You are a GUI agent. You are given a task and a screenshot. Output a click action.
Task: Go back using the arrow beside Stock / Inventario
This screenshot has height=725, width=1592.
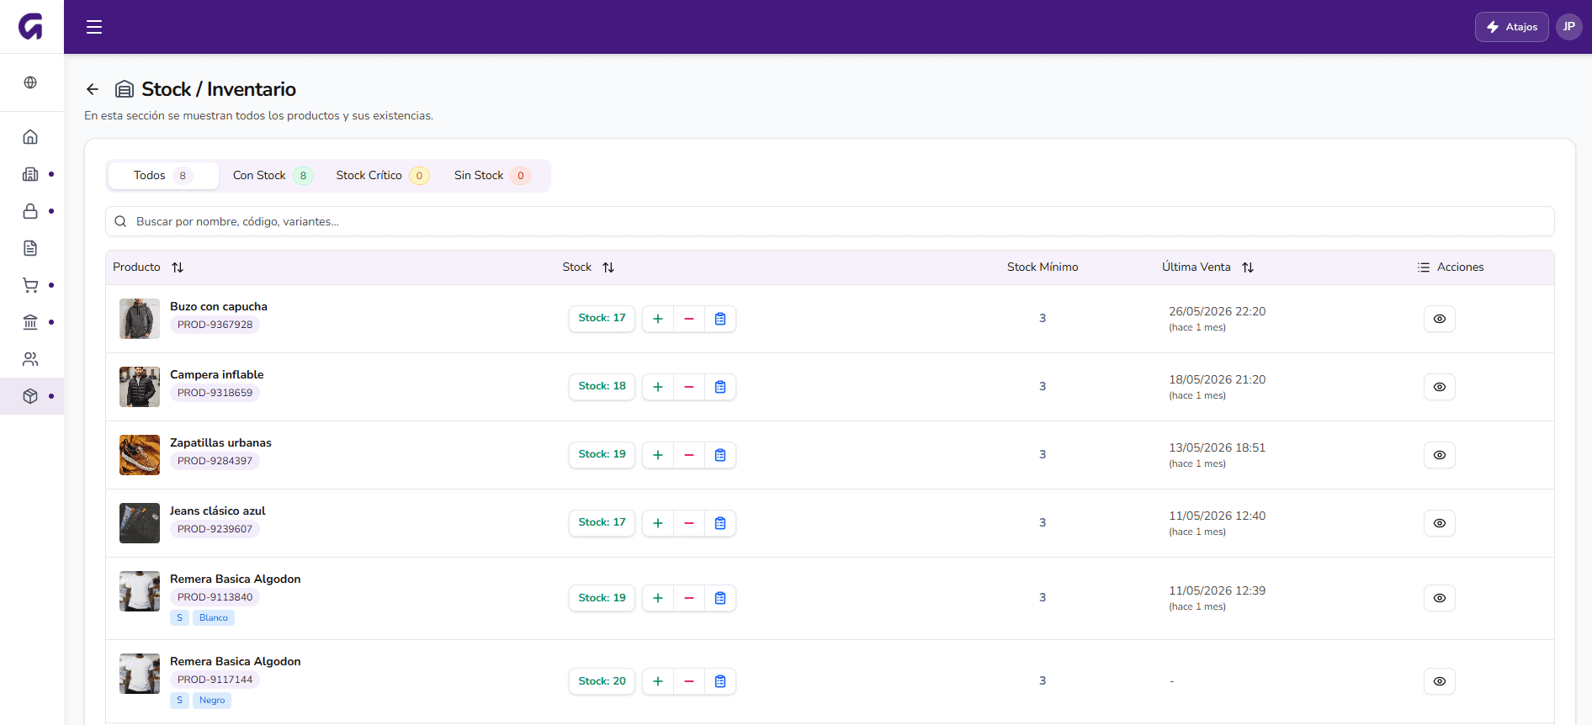(x=93, y=89)
